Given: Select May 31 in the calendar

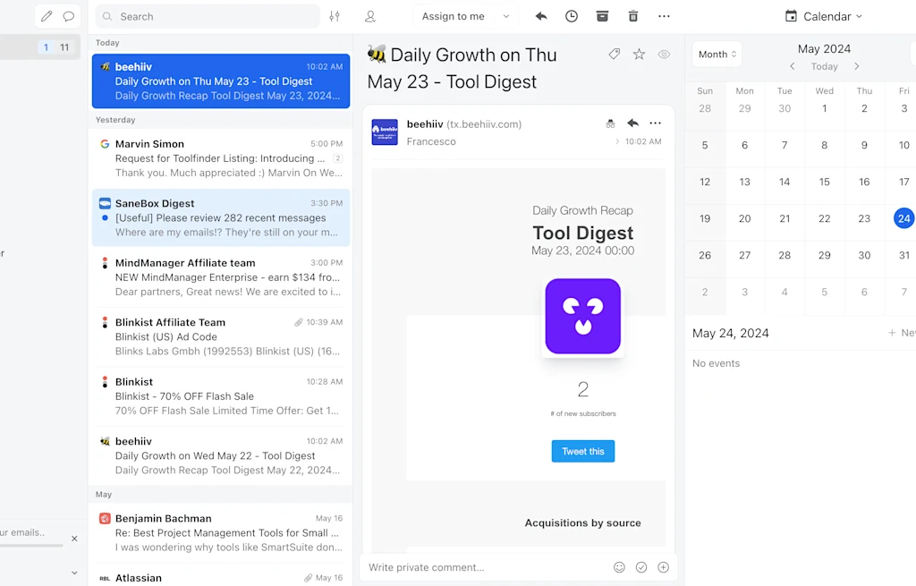Looking at the screenshot, I should [x=903, y=255].
